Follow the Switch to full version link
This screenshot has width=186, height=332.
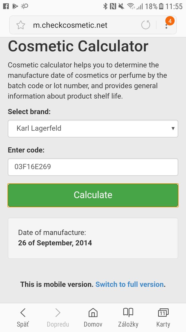tap(129, 284)
